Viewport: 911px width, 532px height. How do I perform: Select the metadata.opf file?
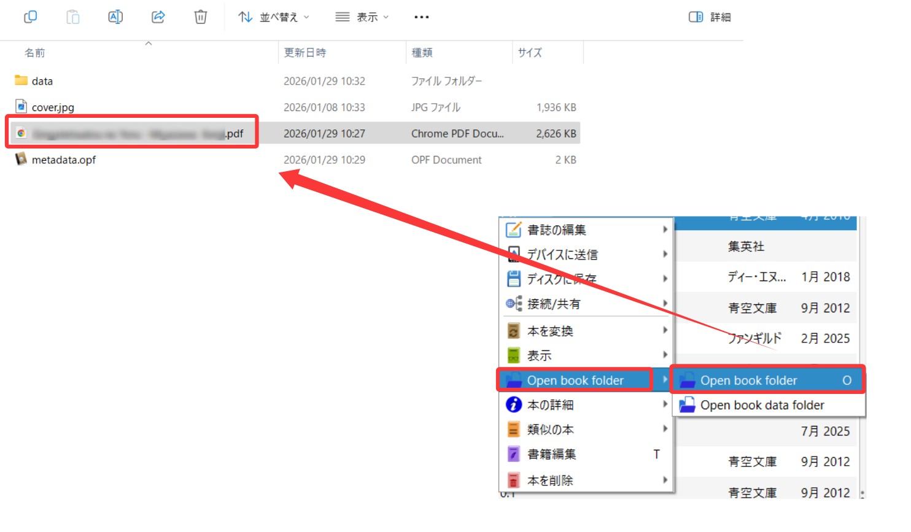pos(63,160)
